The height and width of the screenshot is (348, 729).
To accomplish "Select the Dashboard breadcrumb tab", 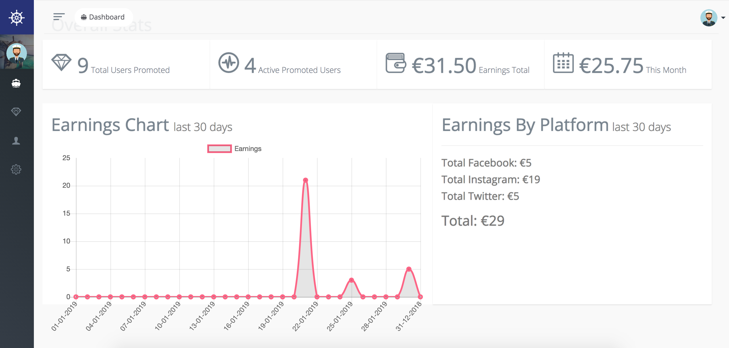I will (103, 17).
